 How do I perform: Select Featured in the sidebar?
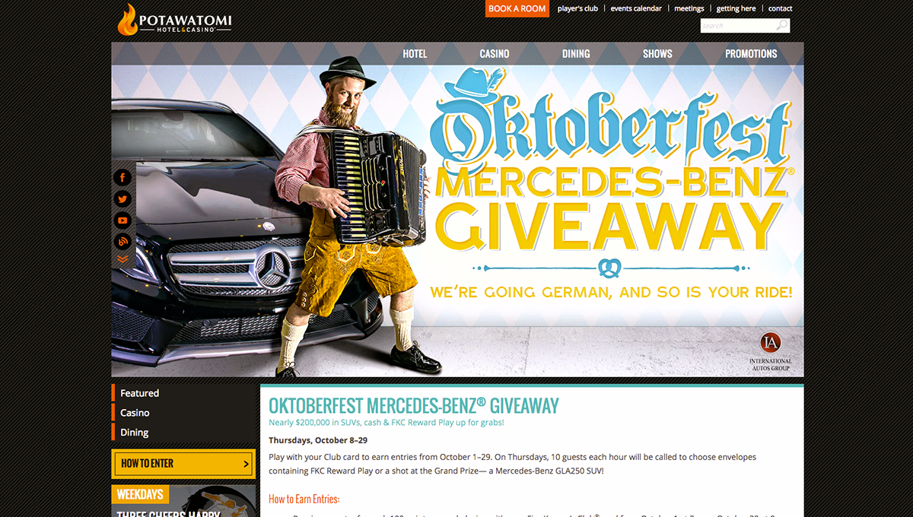139,393
